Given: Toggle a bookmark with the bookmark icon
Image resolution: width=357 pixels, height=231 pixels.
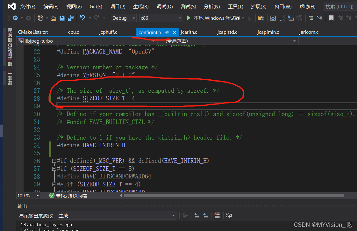Looking at the screenshot, I should [331, 18].
